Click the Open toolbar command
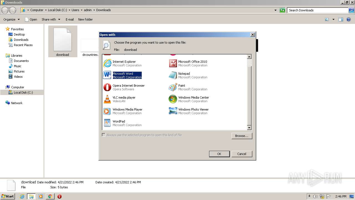 31,19
